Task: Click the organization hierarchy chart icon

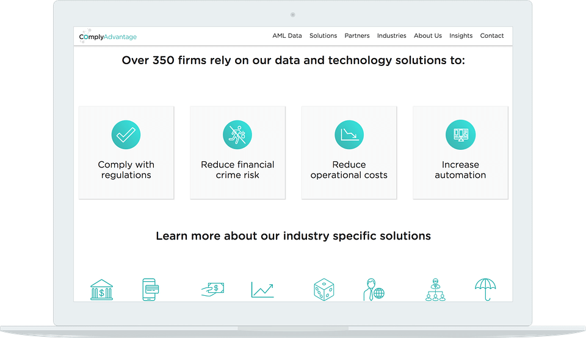Action: pyautogui.click(x=435, y=289)
